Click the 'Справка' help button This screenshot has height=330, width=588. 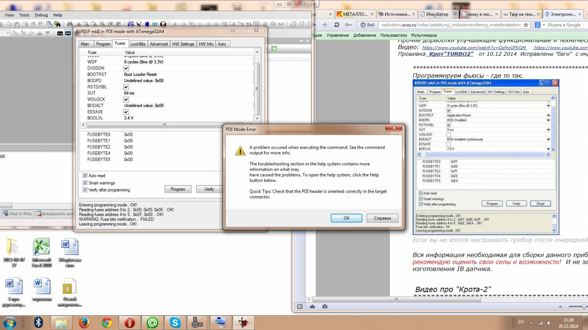point(382,218)
